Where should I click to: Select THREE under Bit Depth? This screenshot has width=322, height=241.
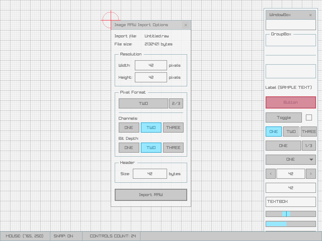(173, 148)
